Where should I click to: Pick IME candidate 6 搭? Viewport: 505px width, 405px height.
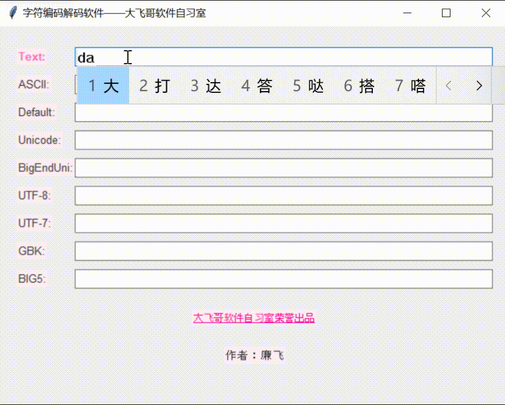(x=359, y=85)
